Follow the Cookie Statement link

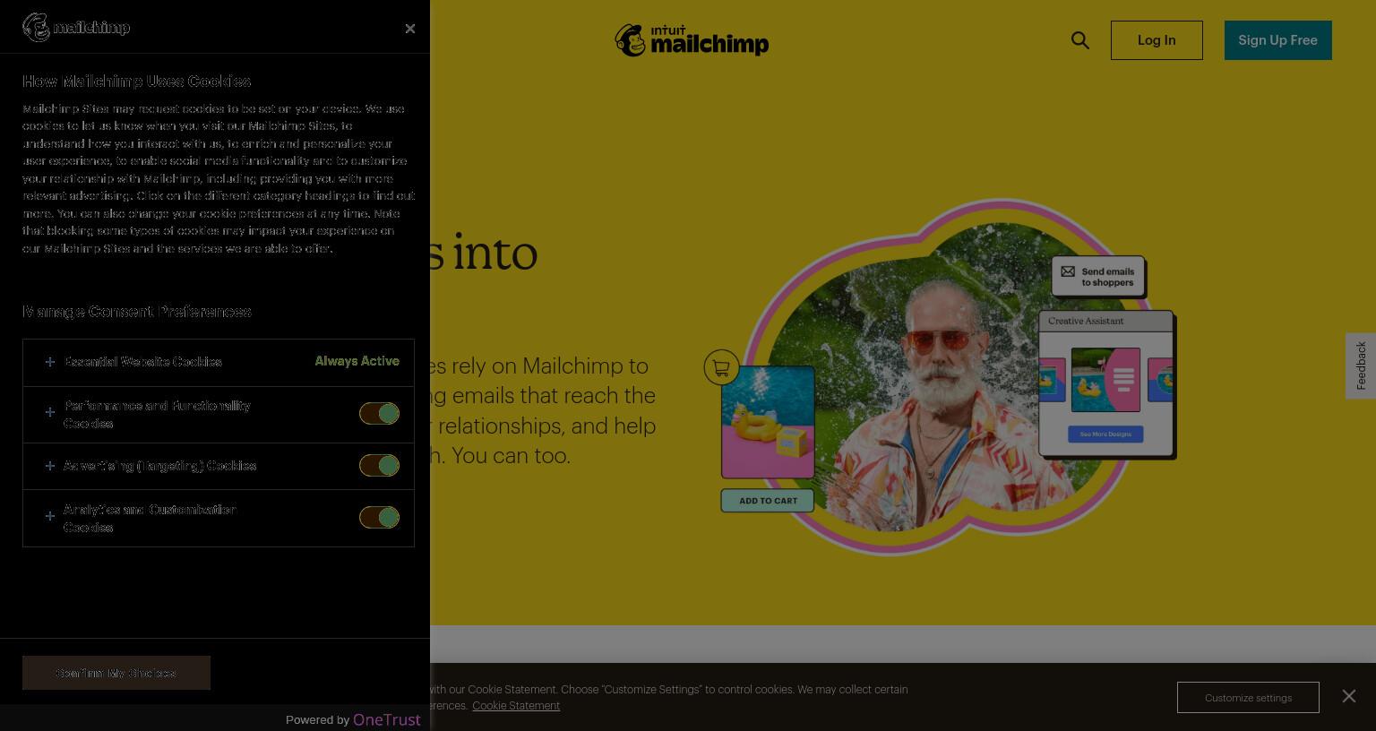[x=516, y=706]
